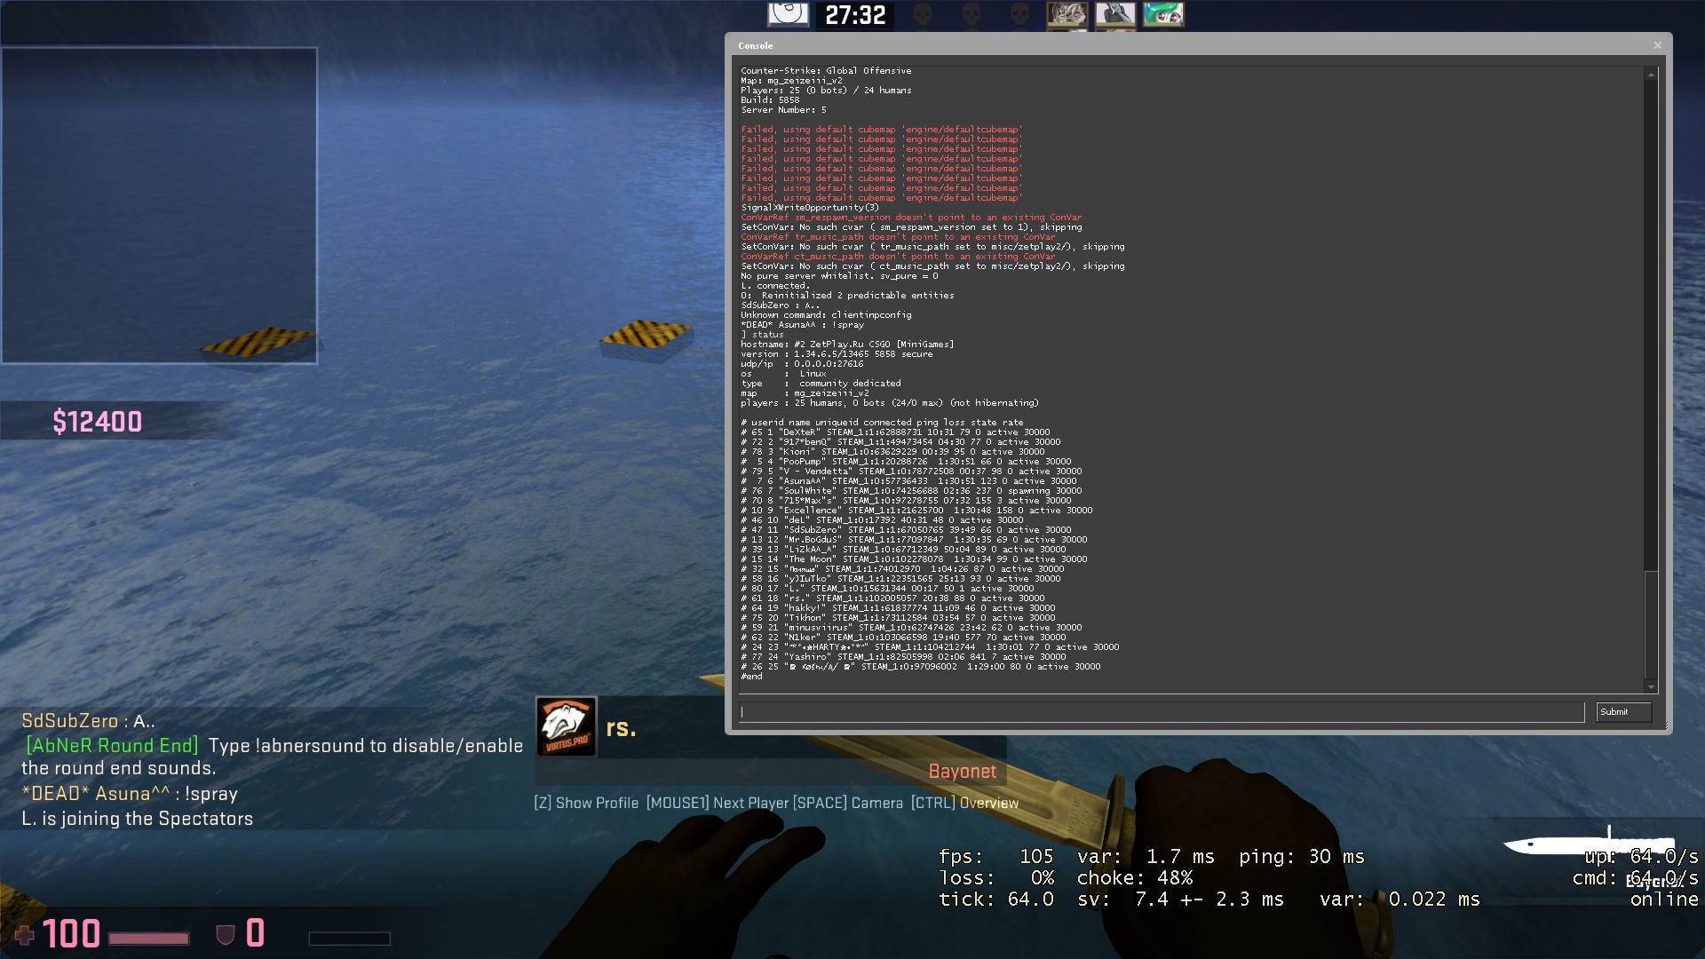Click the sketch-art avatar right of skulls
The width and height of the screenshot is (1705, 959).
(1067, 14)
